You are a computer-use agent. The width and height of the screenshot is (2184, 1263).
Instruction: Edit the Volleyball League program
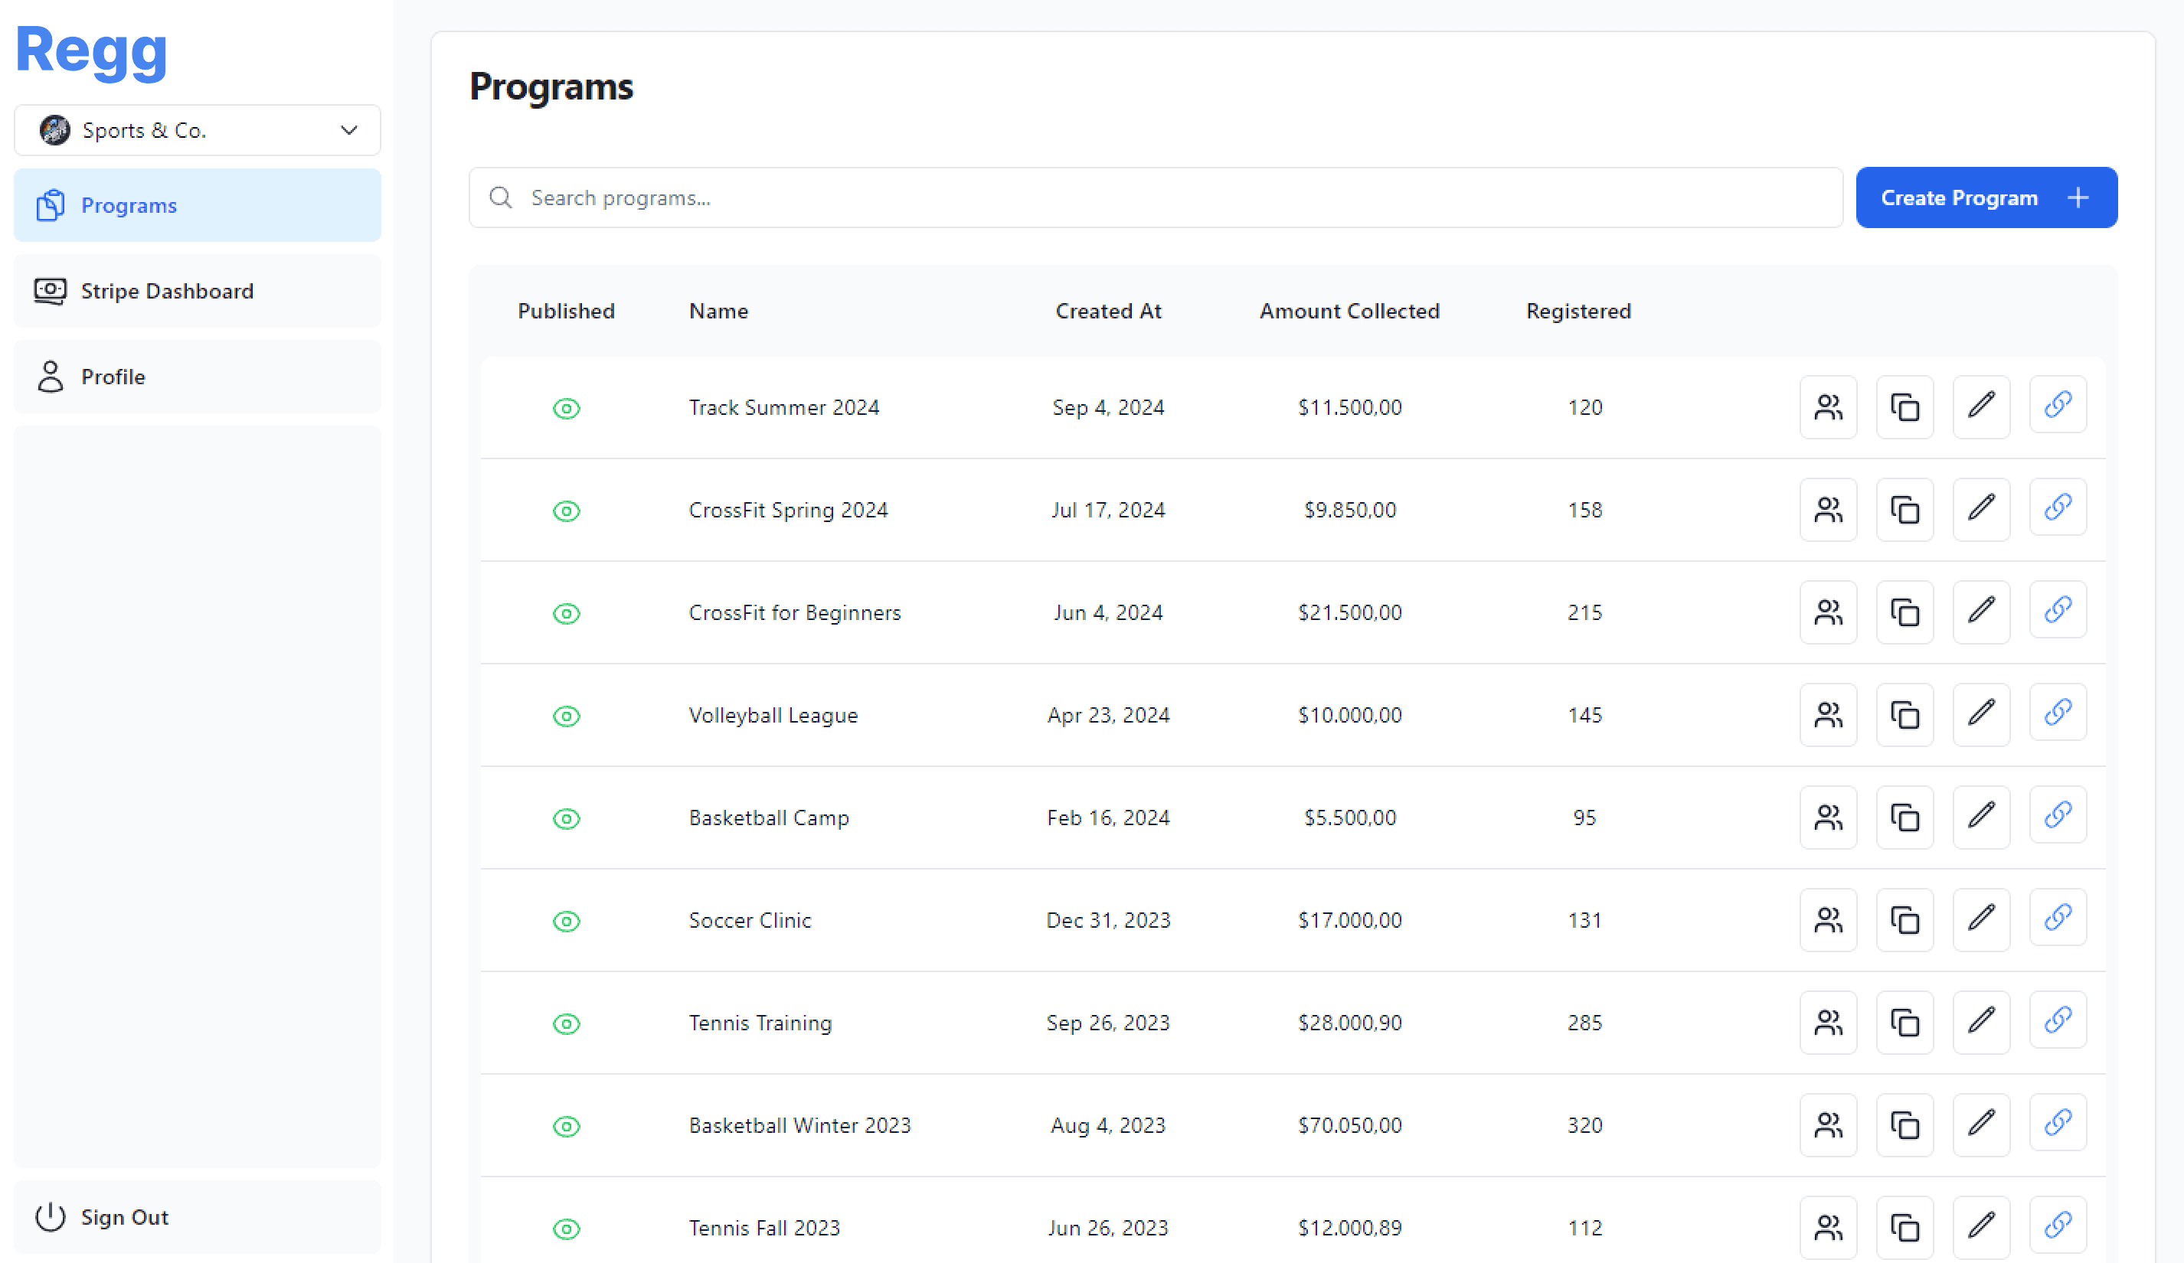click(1981, 715)
